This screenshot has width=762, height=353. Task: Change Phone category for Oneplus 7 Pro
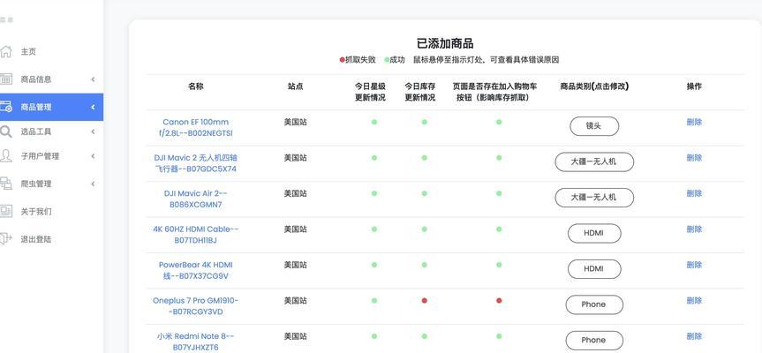(x=594, y=304)
